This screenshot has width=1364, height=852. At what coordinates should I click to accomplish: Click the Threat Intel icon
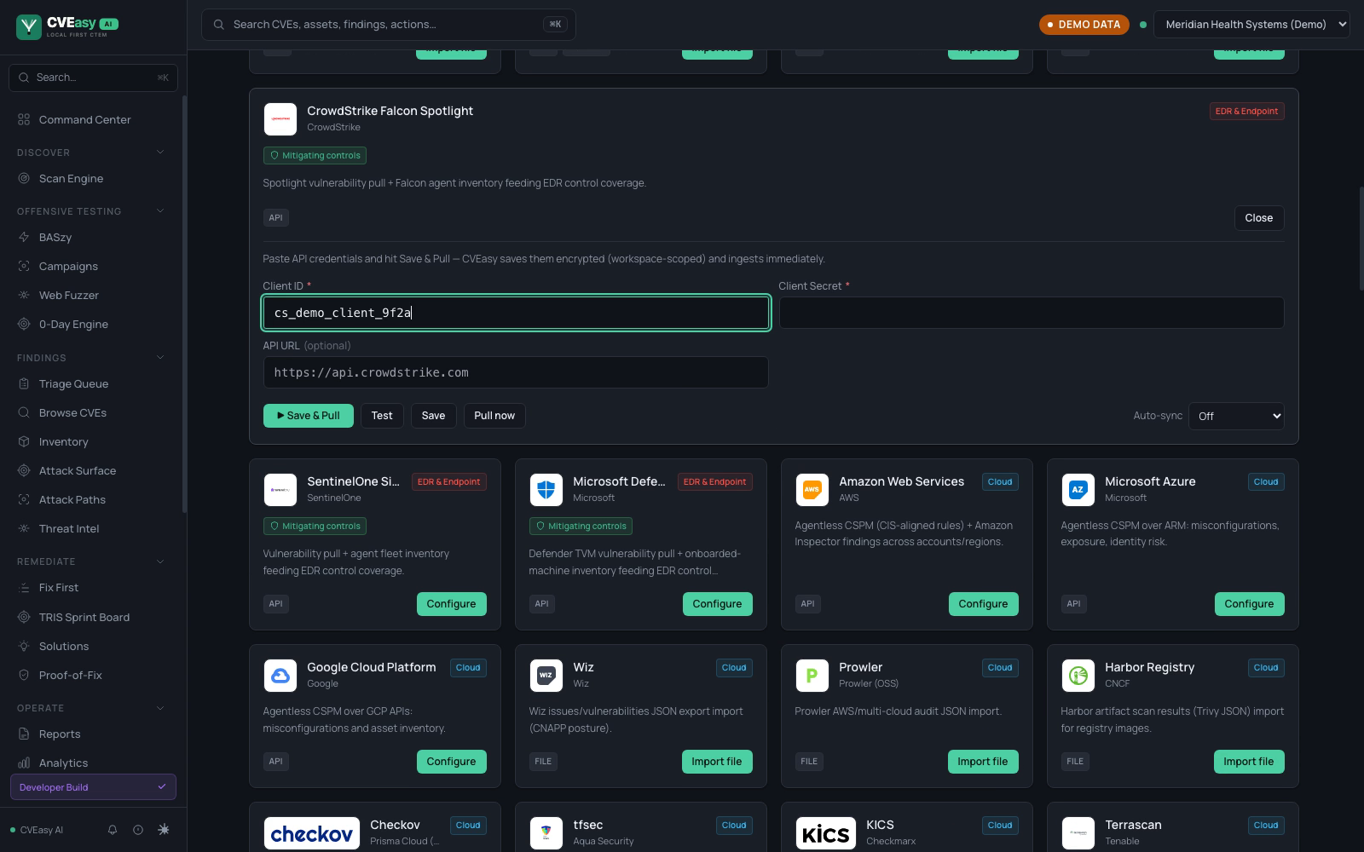[x=24, y=528]
